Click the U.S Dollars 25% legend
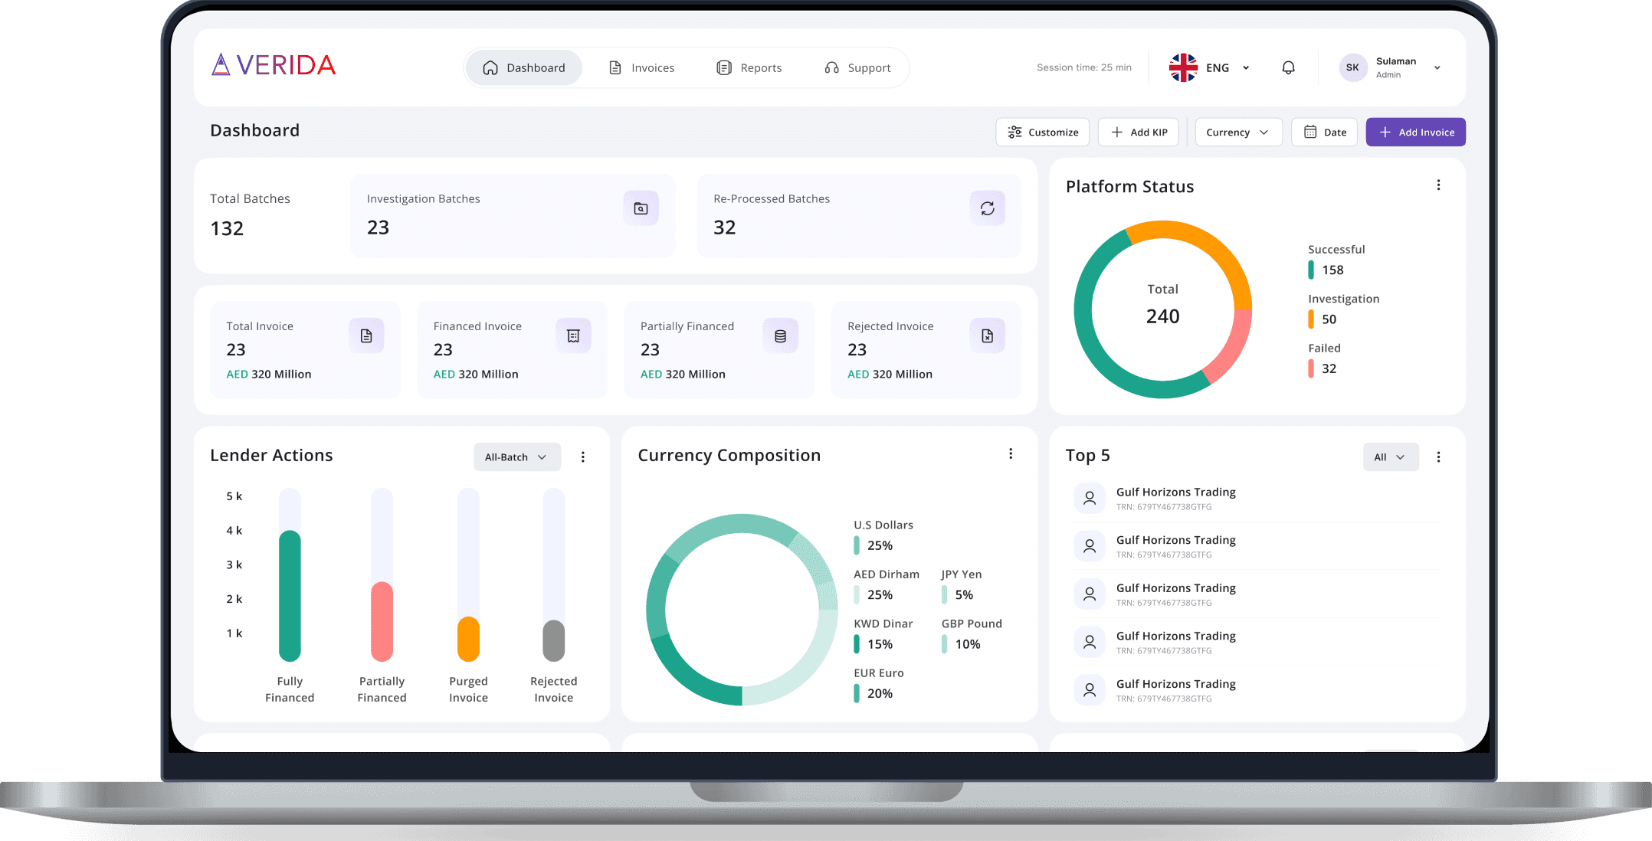This screenshot has height=841, width=1652. click(883, 535)
